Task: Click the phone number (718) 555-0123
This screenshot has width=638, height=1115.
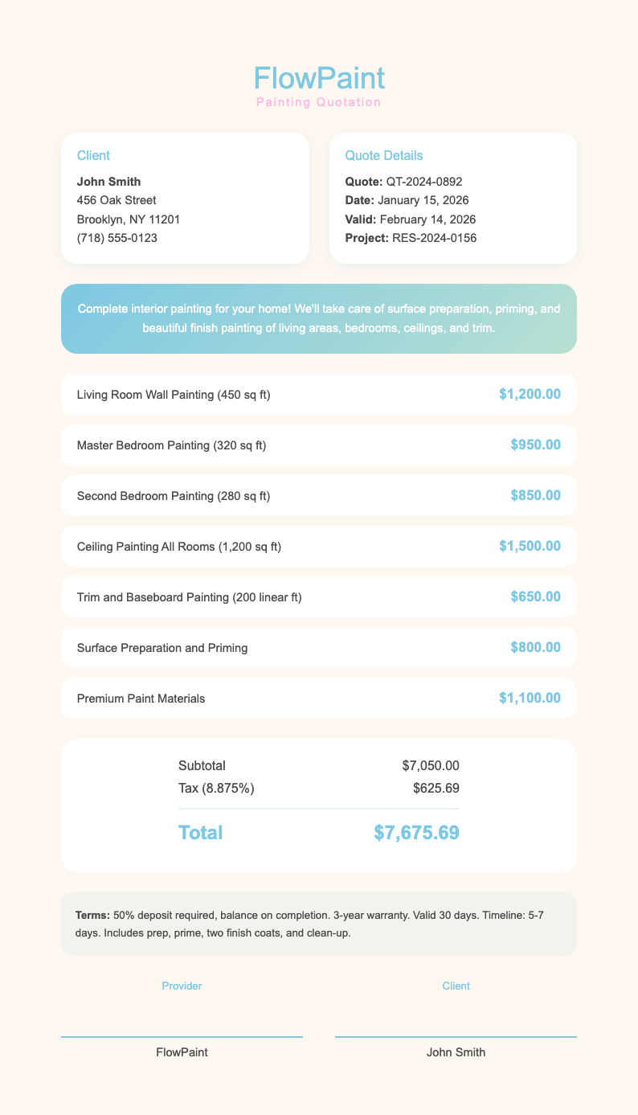Action: click(x=117, y=237)
